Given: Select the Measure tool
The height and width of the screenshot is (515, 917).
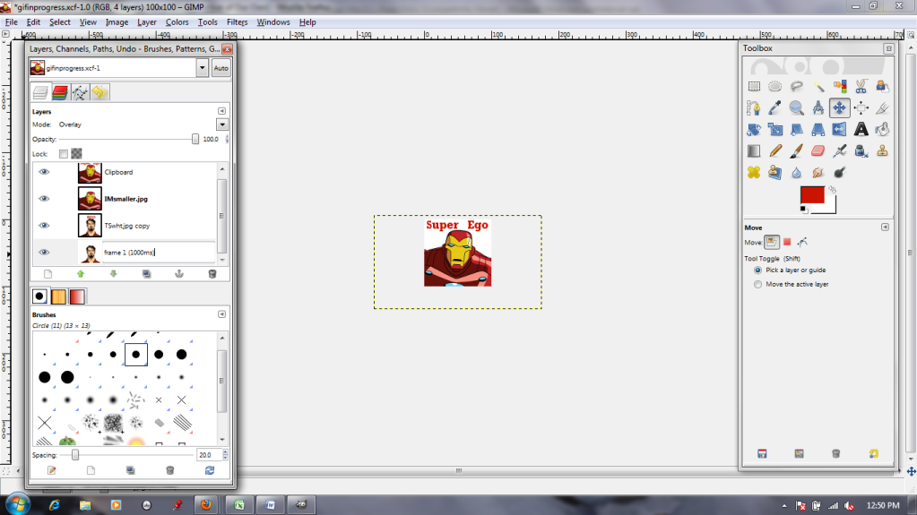Looking at the screenshot, I should click(818, 108).
